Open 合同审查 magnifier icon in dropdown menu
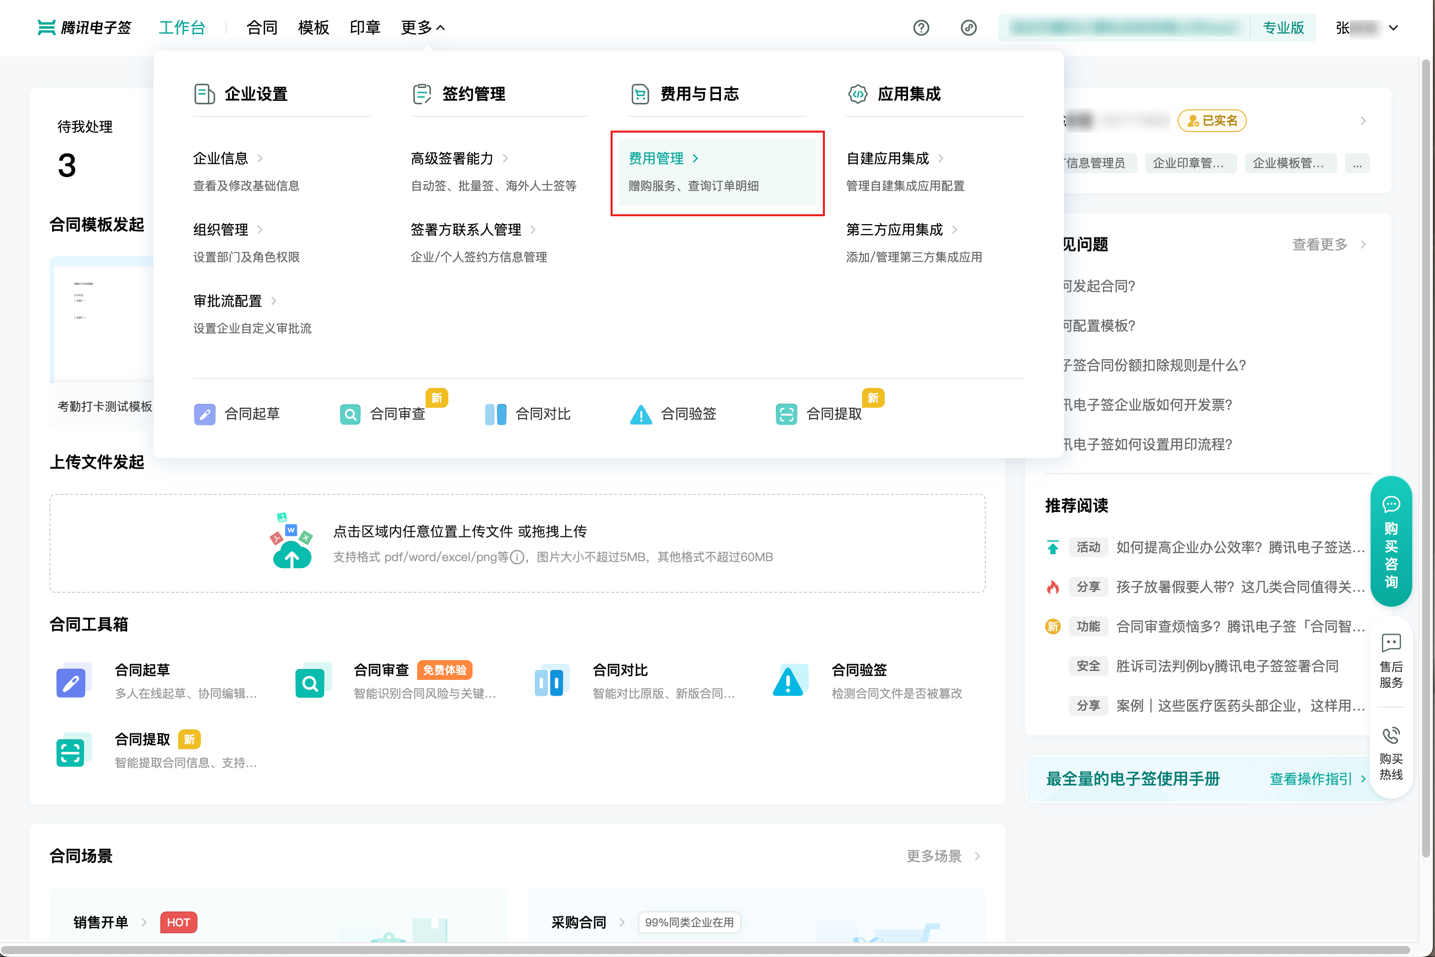 pyautogui.click(x=350, y=414)
